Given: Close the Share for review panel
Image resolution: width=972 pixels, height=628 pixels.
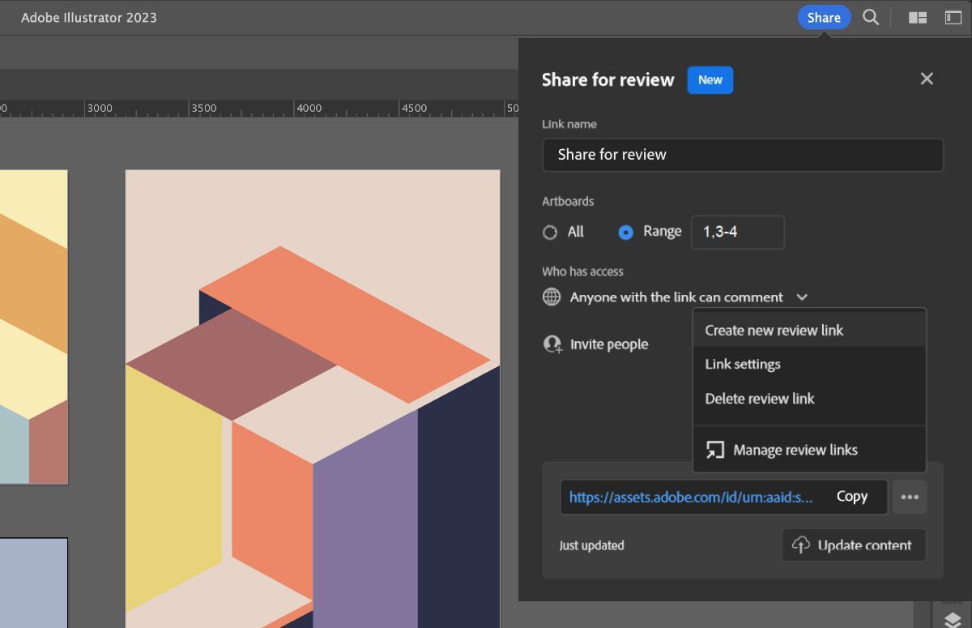Looking at the screenshot, I should tap(927, 79).
